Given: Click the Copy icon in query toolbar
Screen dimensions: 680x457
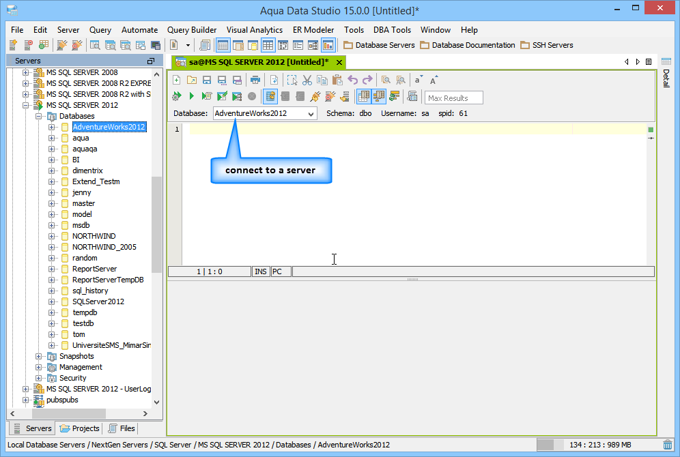Looking at the screenshot, I should coord(322,80).
